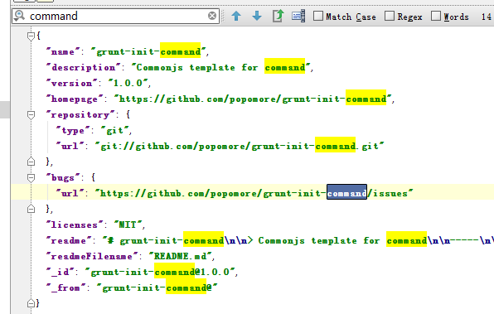The image size is (494, 314).
Task: Click the bugs closing fold marker
Action: (31, 209)
